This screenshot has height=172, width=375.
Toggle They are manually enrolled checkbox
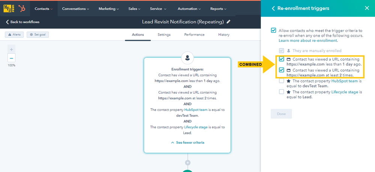pos(282,51)
